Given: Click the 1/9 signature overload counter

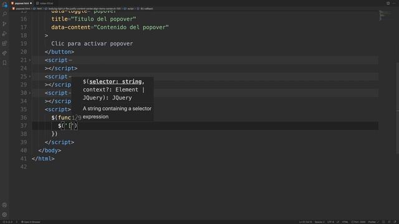Looking at the screenshot, I should (x=76, y=118).
